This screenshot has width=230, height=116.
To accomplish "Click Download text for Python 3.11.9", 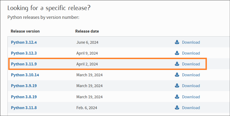I will (191, 64).
